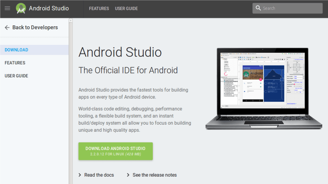Image resolution: width=328 pixels, height=184 pixels.
Task: Go Back to Developers
Action: coord(35,28)
